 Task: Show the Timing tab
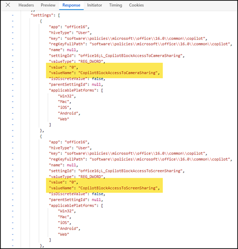(x=116, y=5)
